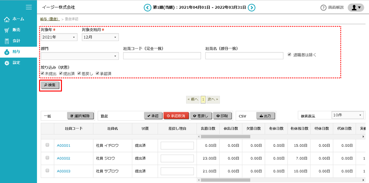Select the checkbox for employee A00002
The height and width of the screenshot is (183, 369).
pyautogui.click(x=48, y=158)
